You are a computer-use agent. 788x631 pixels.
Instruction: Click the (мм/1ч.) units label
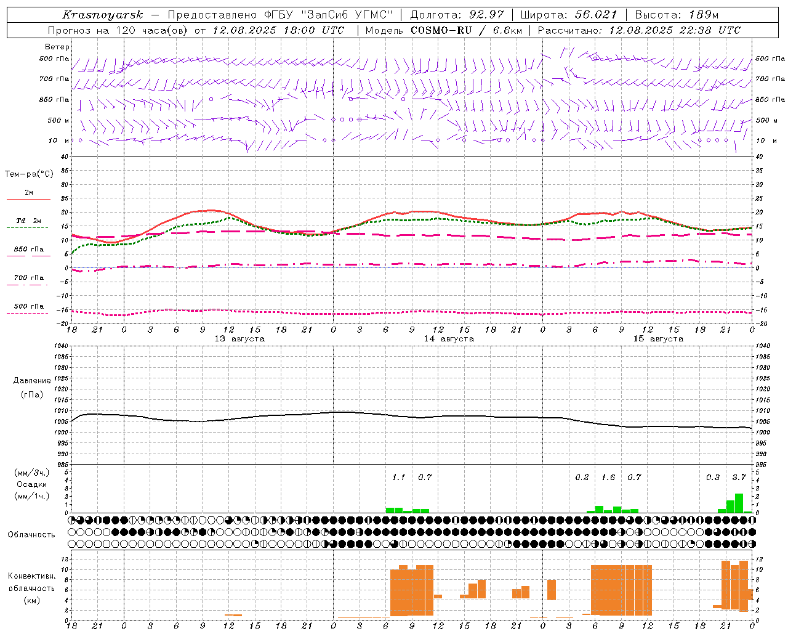[31, 496]
